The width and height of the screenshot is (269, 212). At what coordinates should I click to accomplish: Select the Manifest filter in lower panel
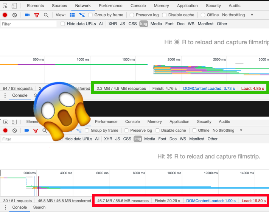pyautogui.click(x=197, y=139)
